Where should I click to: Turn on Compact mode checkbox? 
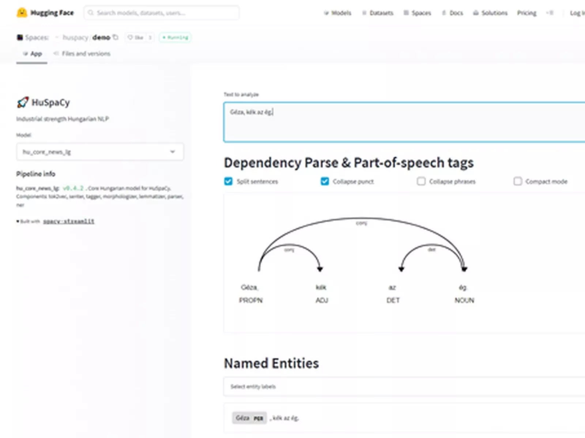coord(518,181)
